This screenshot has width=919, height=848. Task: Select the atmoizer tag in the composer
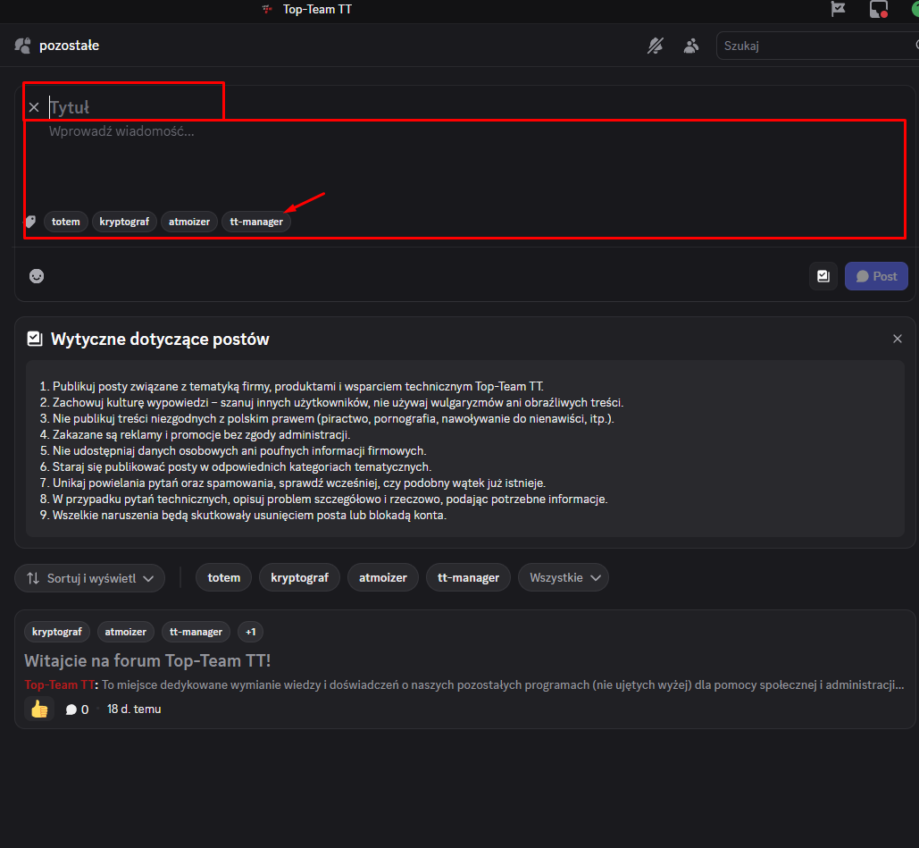pos(189,222)
